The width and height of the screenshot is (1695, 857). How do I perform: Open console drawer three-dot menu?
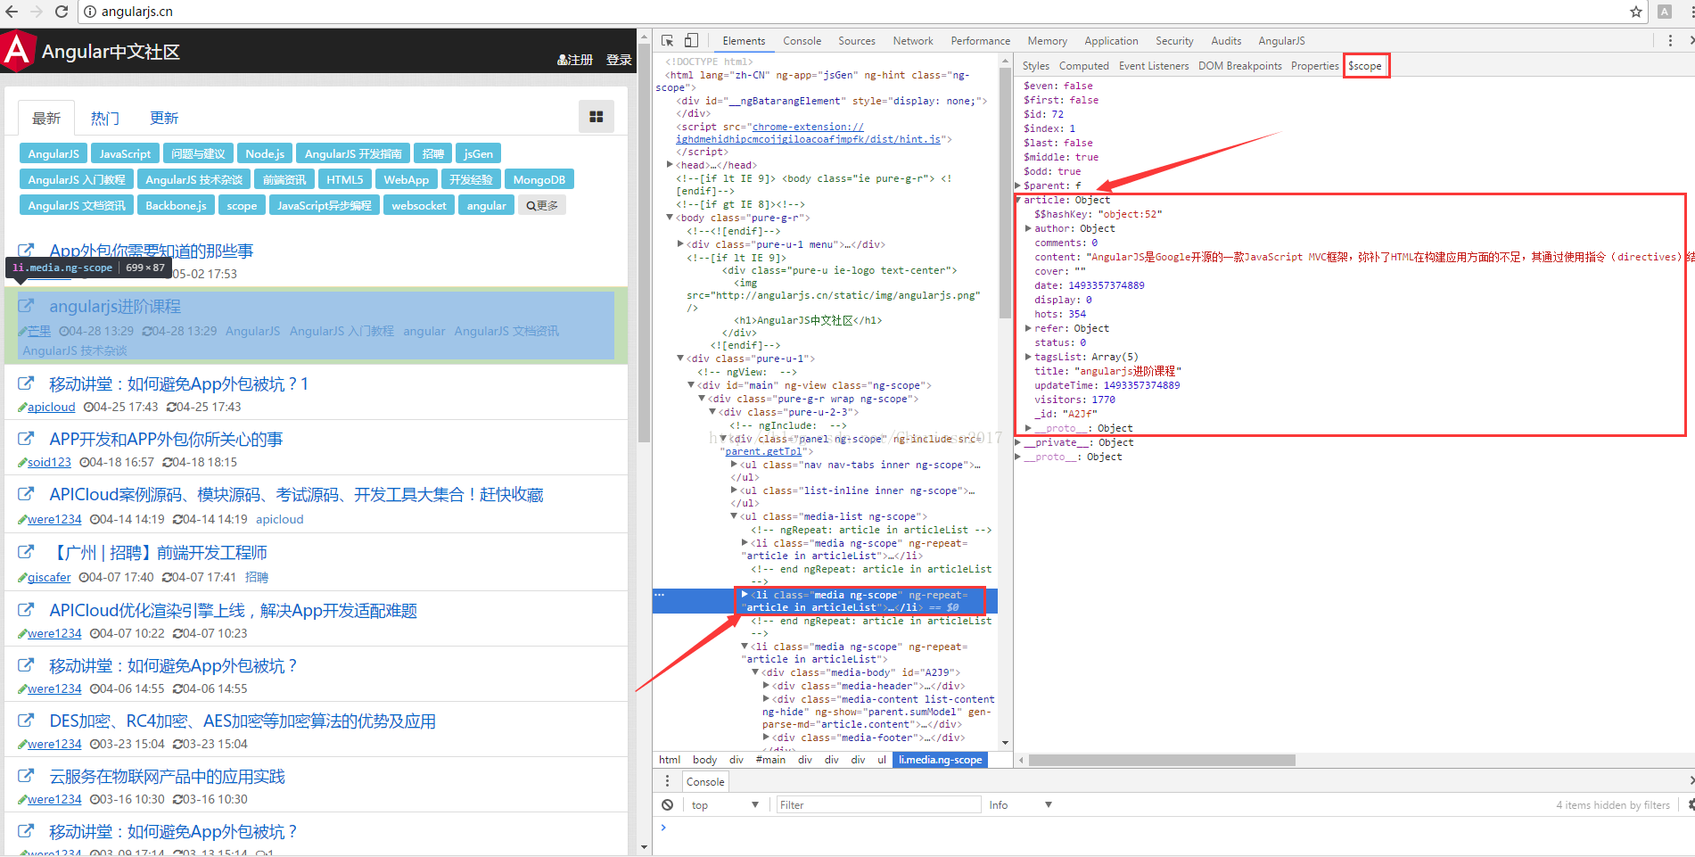pos(667,781)
